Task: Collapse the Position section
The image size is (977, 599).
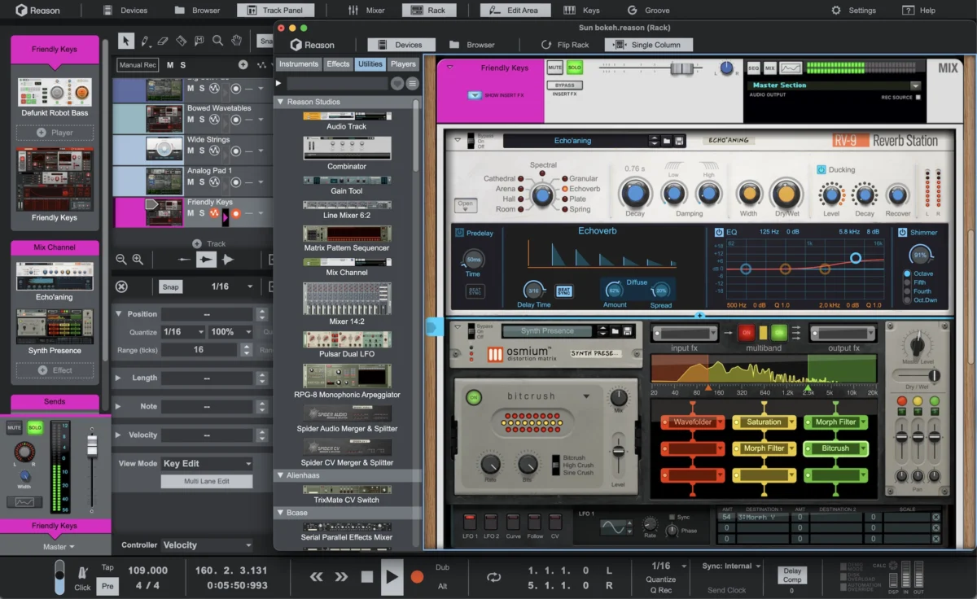Action: (x=119, y=314)
